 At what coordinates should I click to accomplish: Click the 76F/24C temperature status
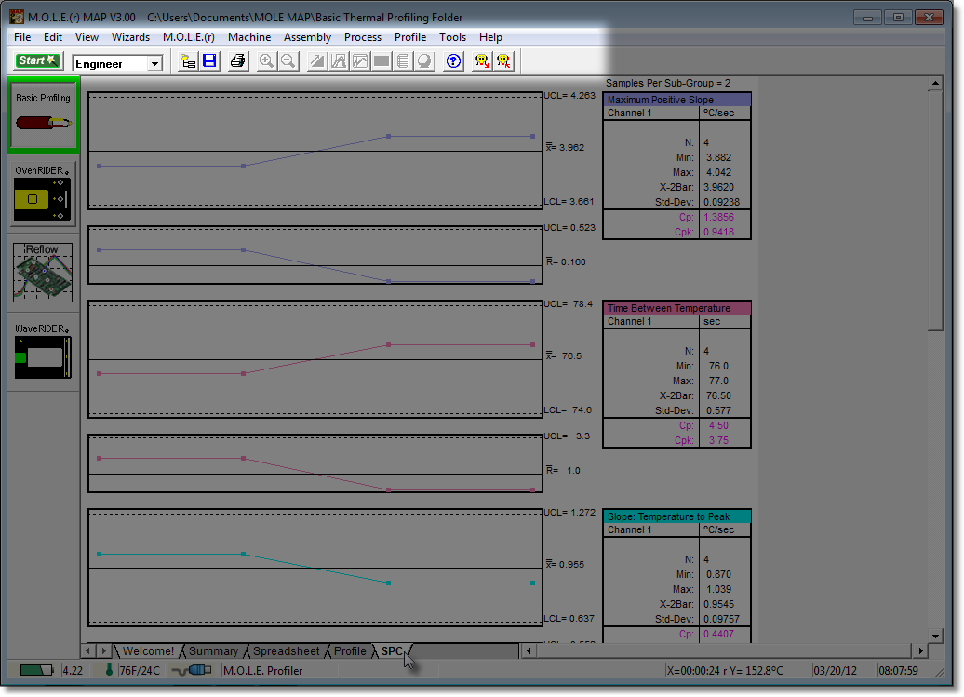pyautogui.click(x=140, y=671)
